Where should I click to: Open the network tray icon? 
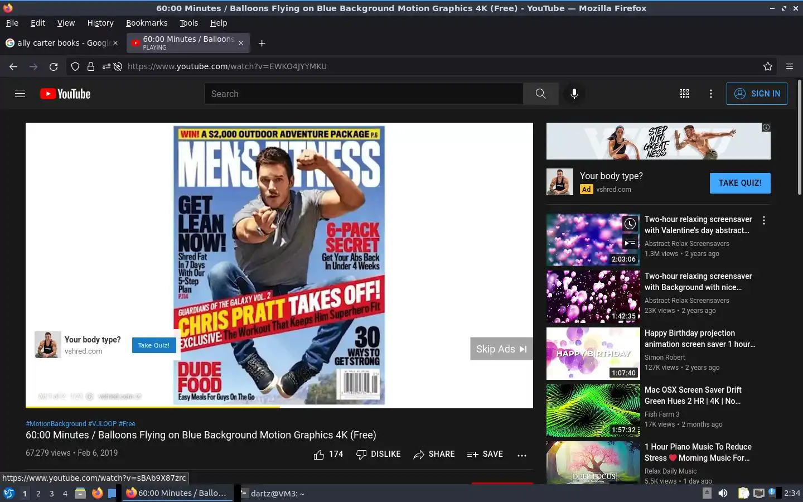(759, 493)
